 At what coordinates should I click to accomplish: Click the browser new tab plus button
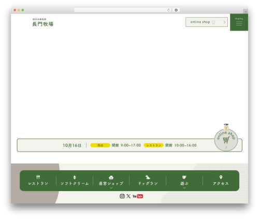pyautogui.click(x=246, y=11)
